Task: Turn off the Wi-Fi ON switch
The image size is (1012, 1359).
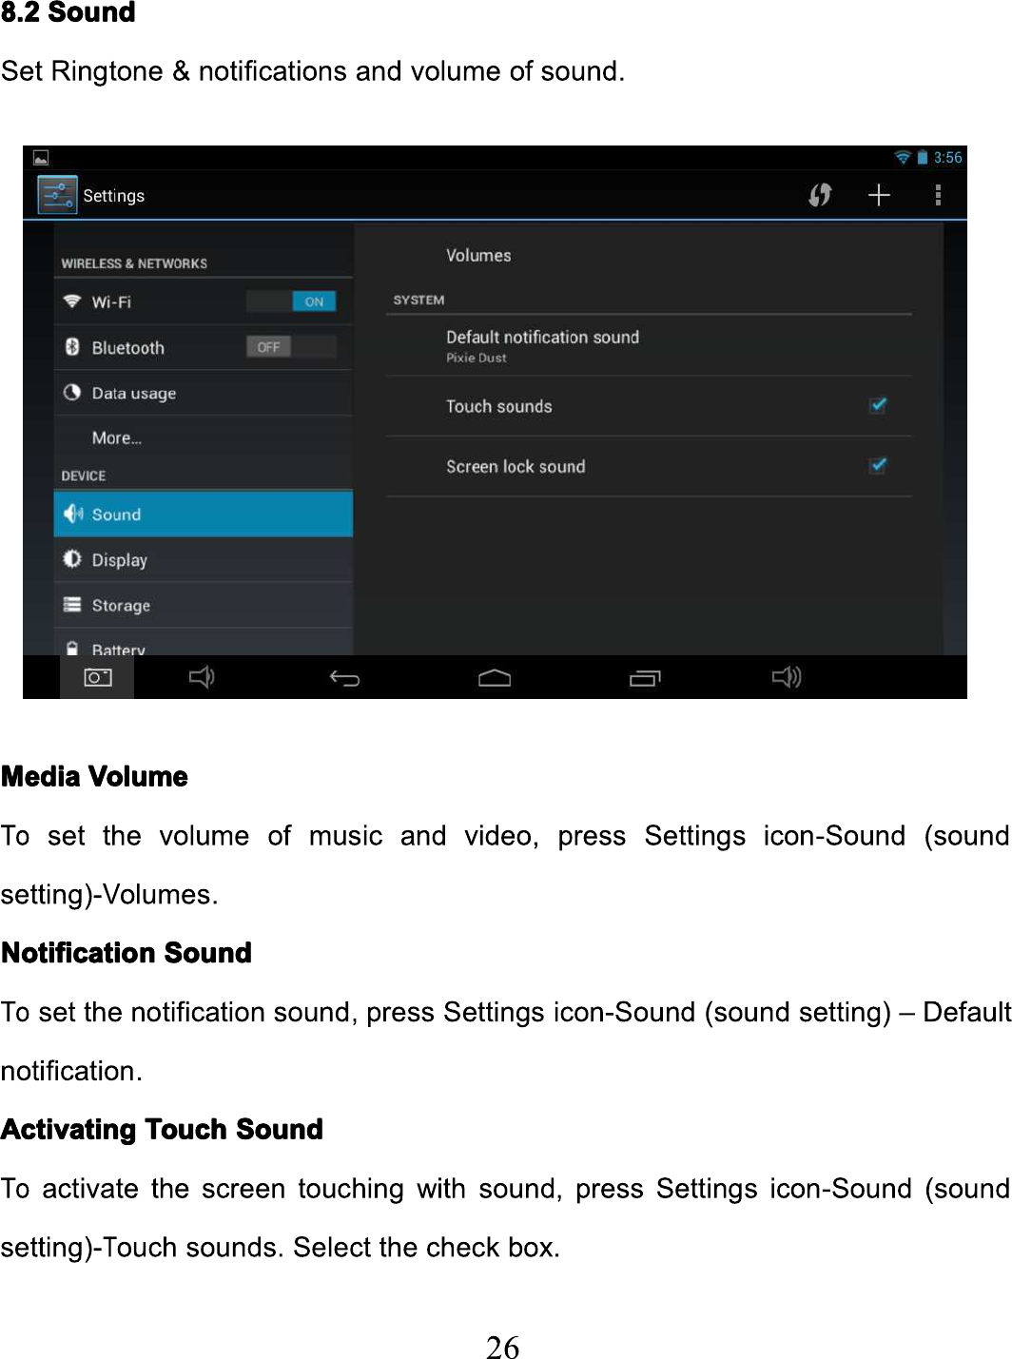Action: pos(291,301)
